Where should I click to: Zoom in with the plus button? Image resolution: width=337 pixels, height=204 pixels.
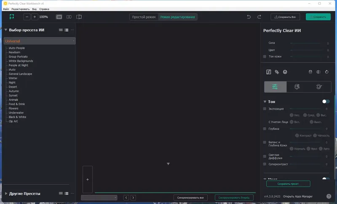pos(35,17)
